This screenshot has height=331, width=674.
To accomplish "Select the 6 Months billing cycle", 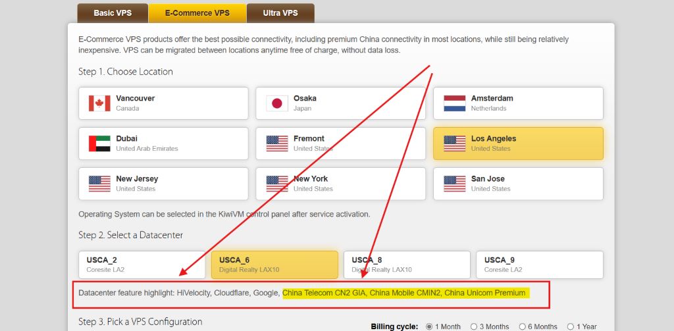I will (x=522, y=326).
